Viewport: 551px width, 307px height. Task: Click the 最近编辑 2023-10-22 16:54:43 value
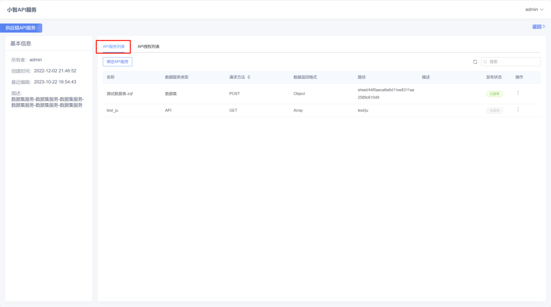click(55, 82)
